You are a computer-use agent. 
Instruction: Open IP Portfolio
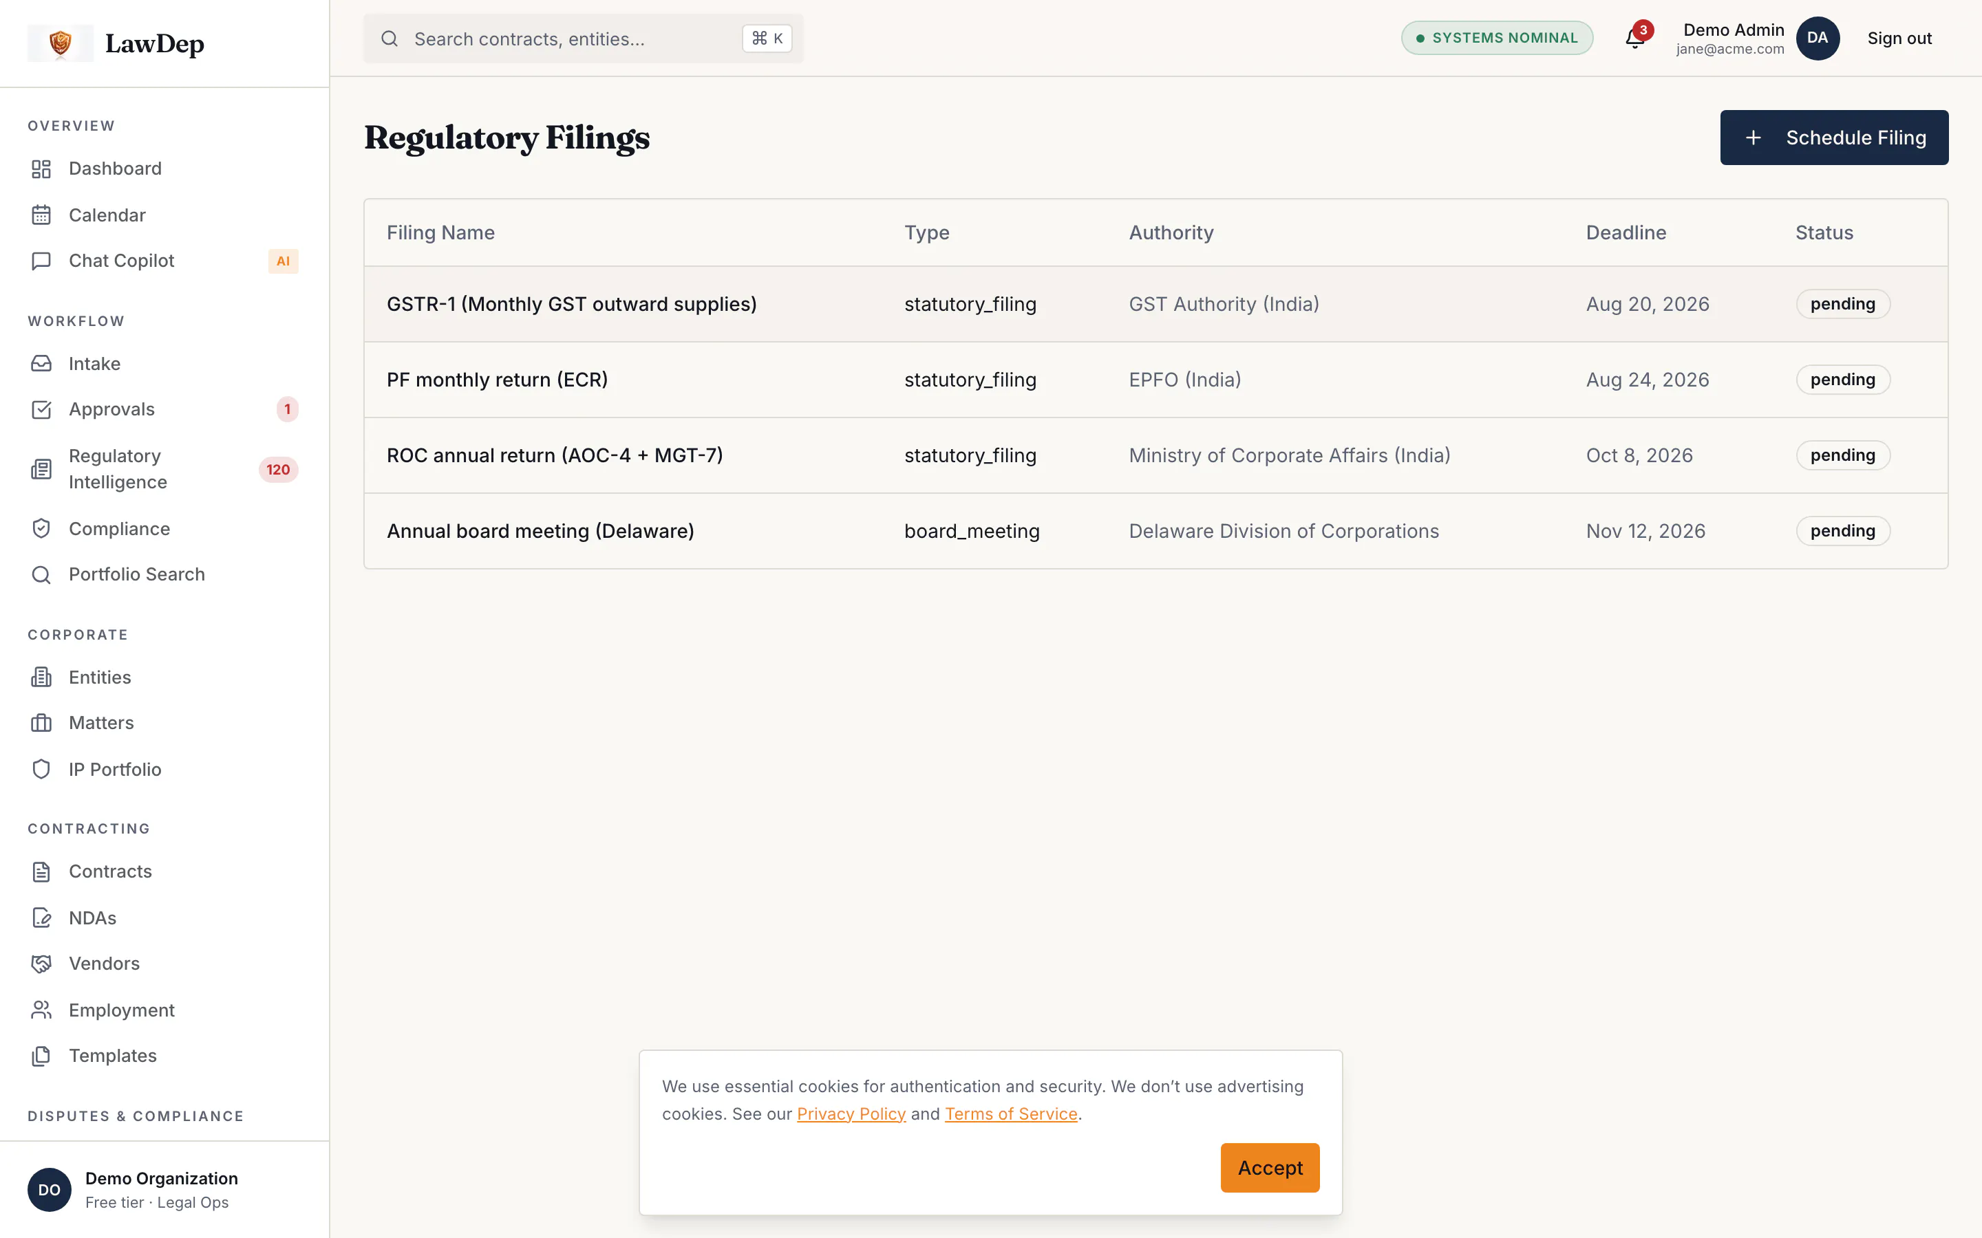(164, 770)
